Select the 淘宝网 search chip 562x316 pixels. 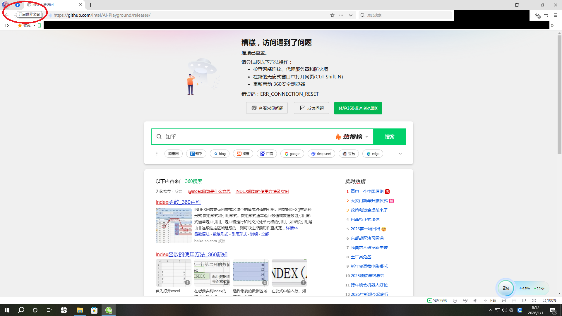click(173, 154)
